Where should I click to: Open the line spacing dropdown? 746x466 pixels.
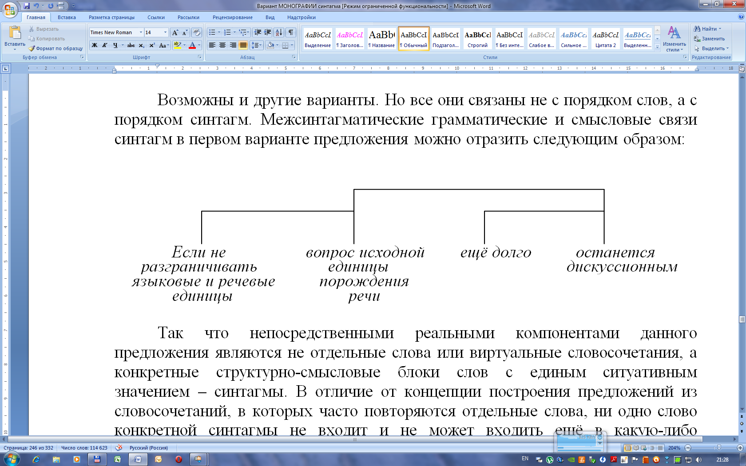pos(257,45)
